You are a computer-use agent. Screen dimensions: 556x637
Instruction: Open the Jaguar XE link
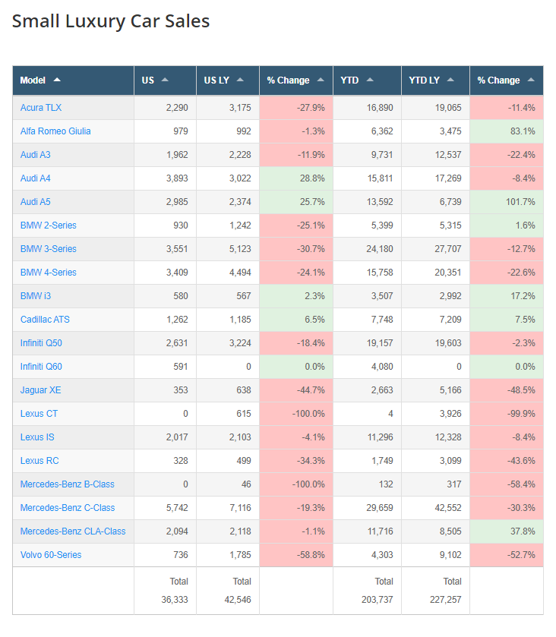[x=41, y=390]
